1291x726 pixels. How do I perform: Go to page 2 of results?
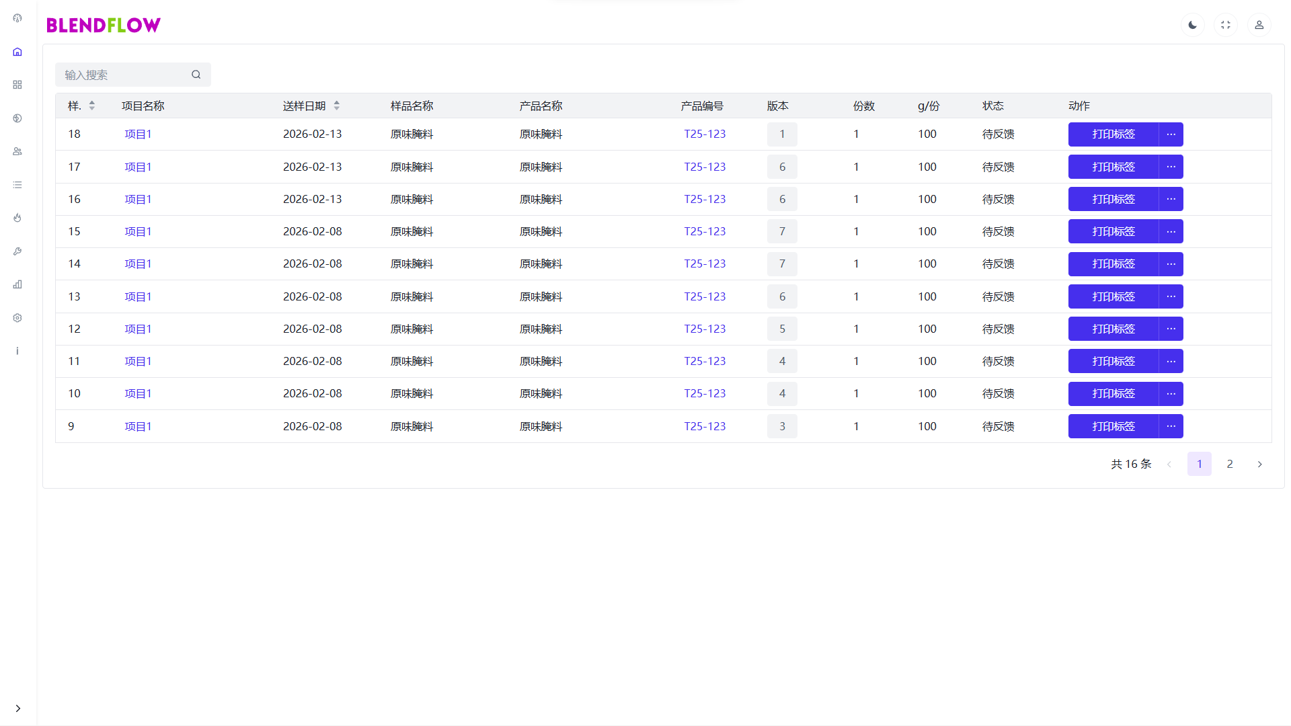1229,464
